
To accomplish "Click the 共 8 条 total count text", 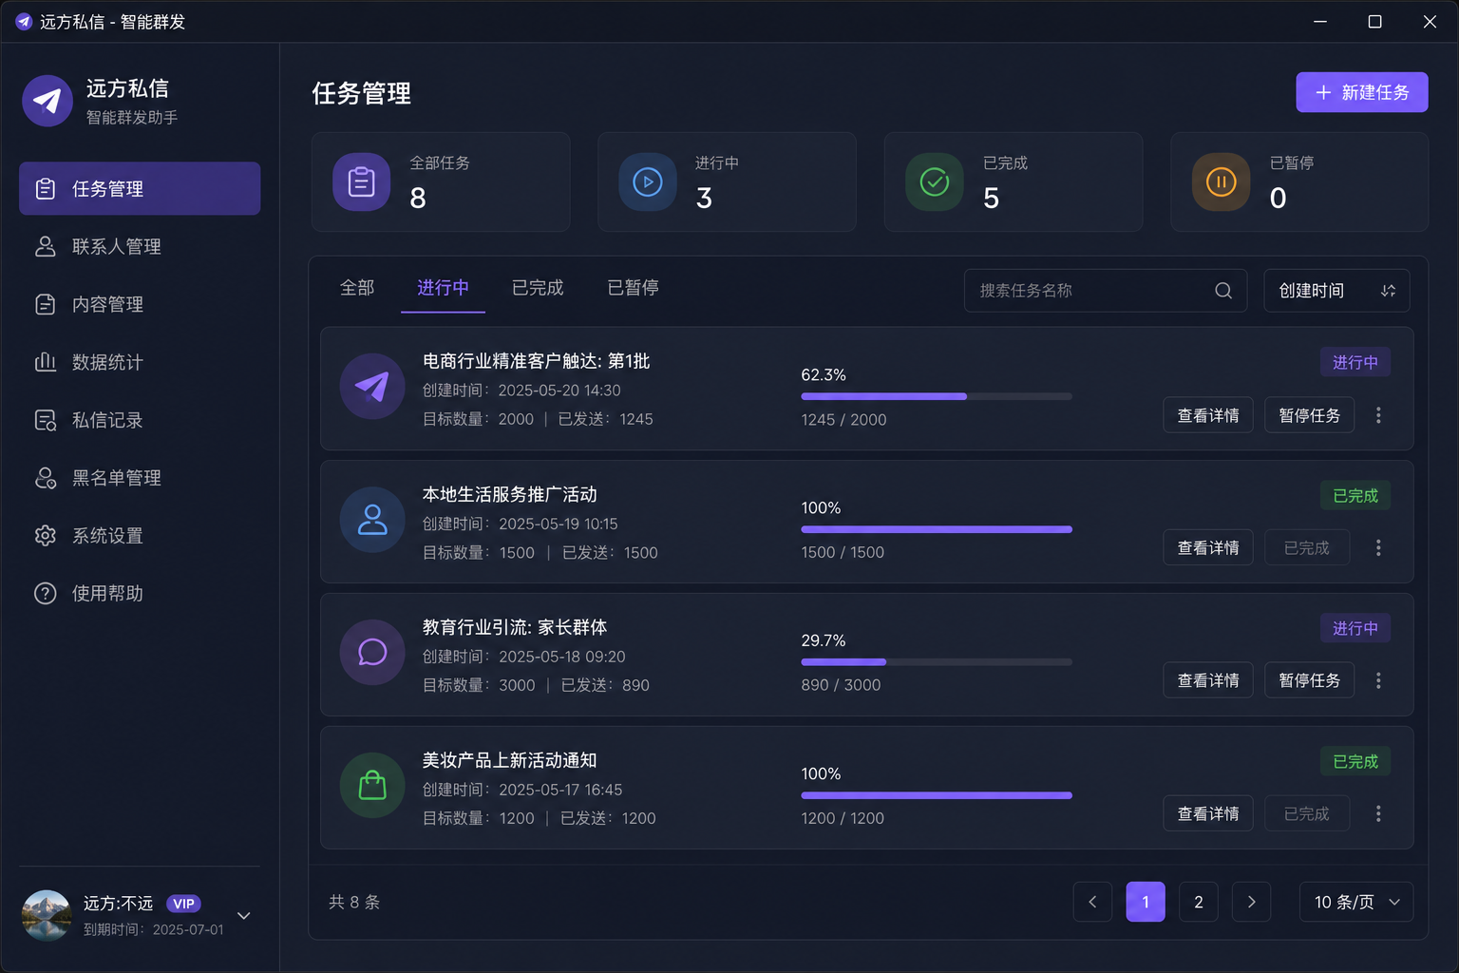I will (354, 902).
